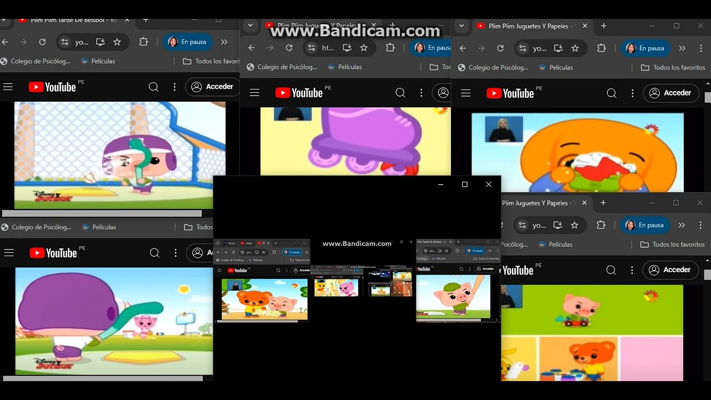Open Colegio de Psicólog... bookmark in the Tarde De Beisbol window
The image size is (711, 400).
pos(37,61)
